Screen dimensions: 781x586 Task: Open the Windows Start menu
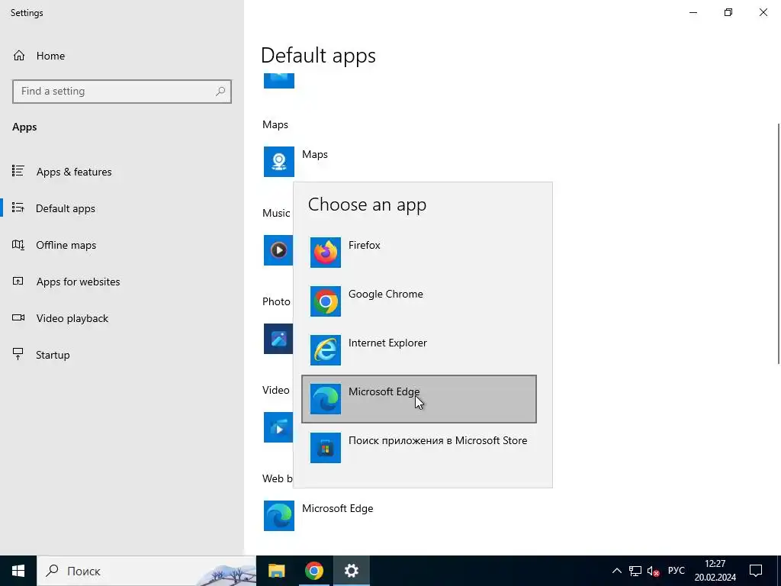[x=18, y=571]
